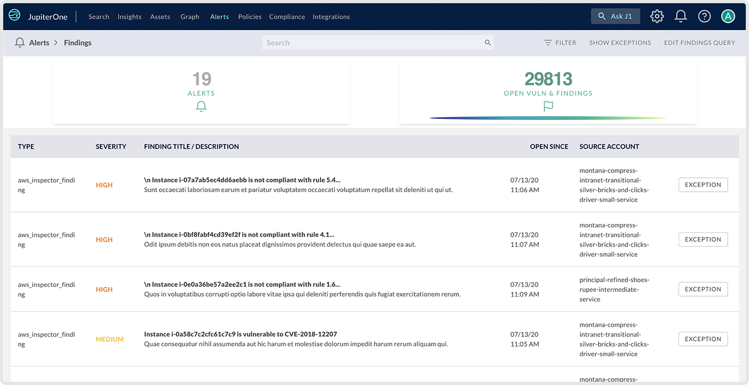This screenshot has width=749, height=385.
Task: Click the alerts bell above the 19 count
Action: click(x=201, y=106)
